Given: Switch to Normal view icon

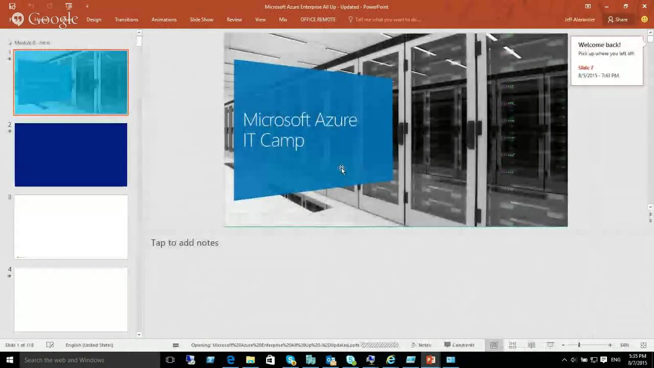Looking at the screenshot, I should (494, 345).
